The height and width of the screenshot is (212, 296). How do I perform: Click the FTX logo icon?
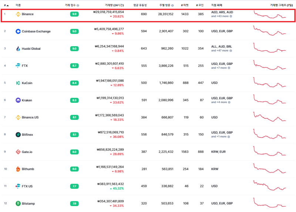18,66
